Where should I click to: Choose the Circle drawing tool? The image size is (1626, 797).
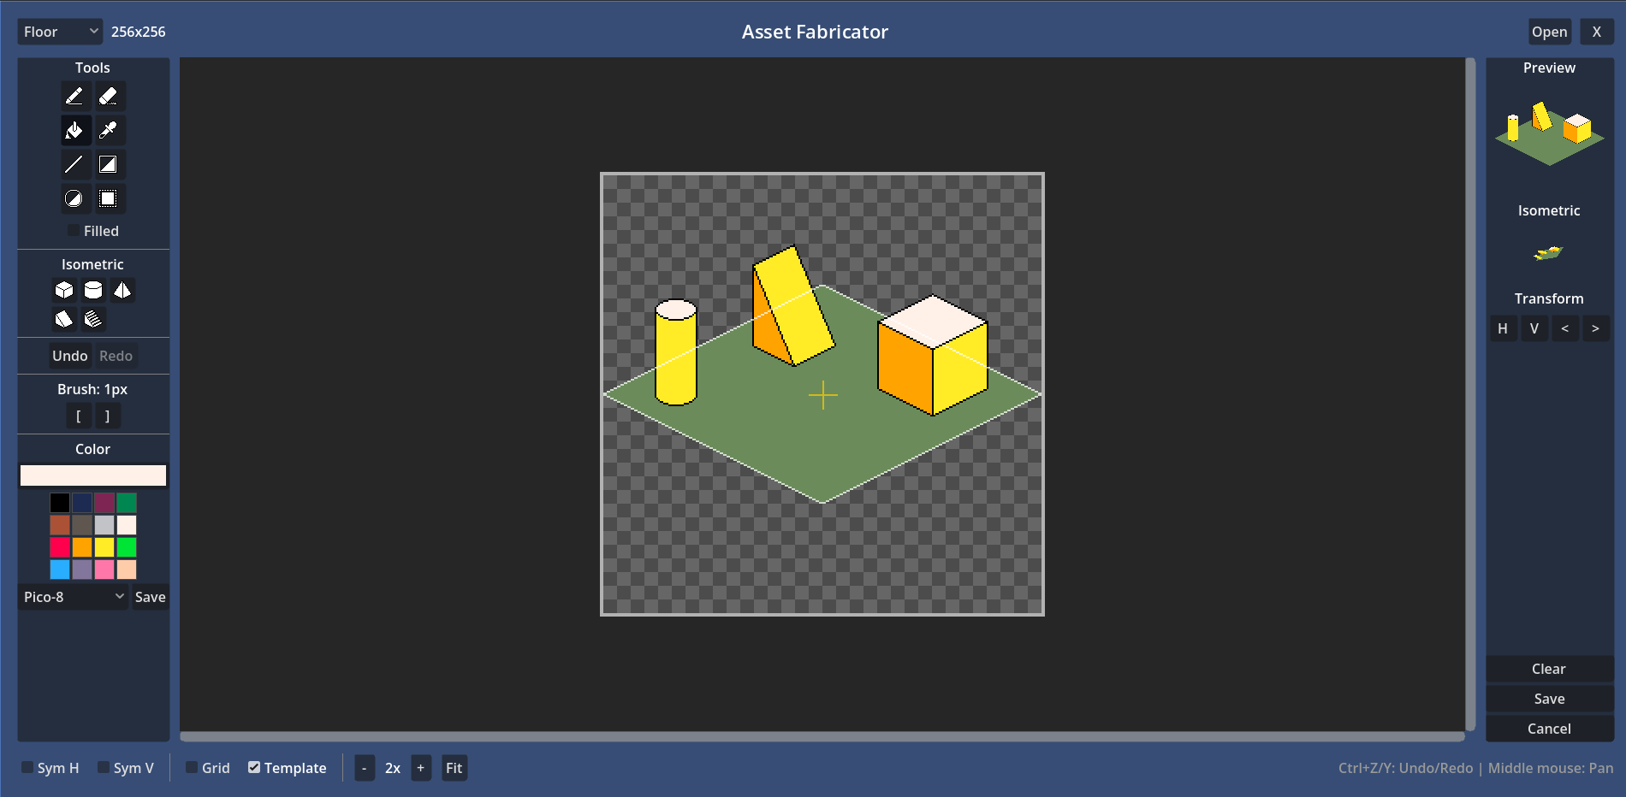coord(75,198)
